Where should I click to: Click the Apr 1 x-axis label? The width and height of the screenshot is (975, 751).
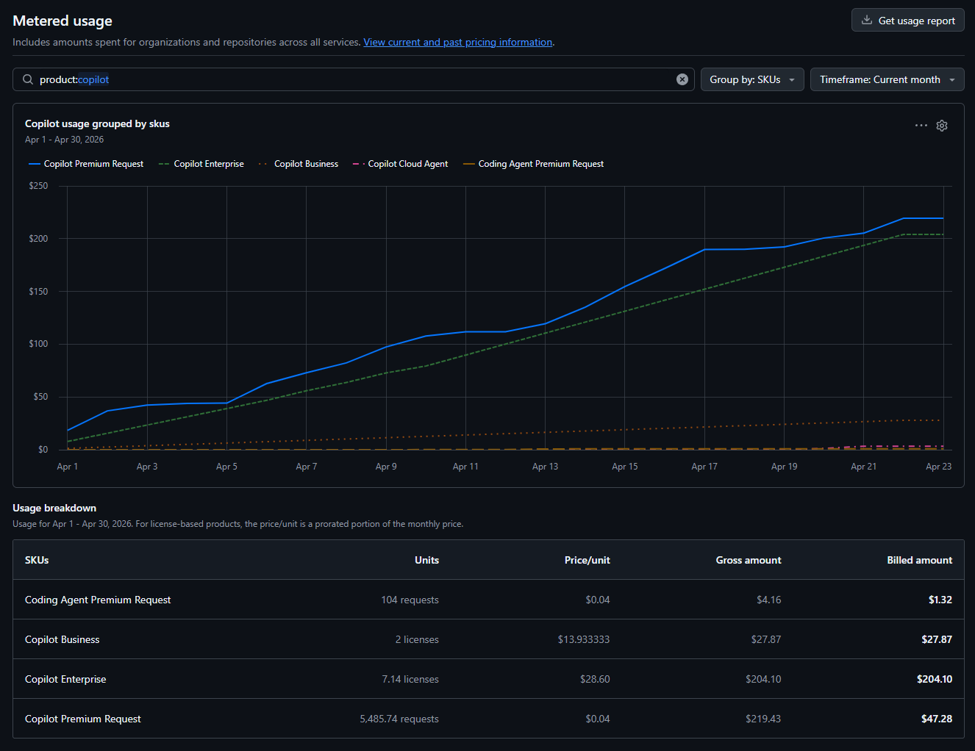click(68, 467)
